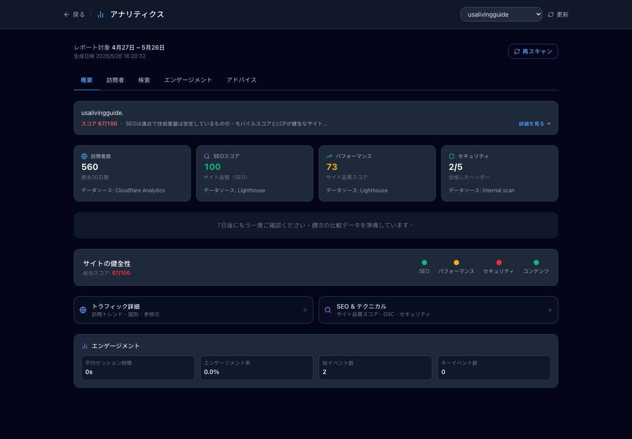Click the analytics bar chart header icon
Viewport: 632px width, 439px height.
[x=101, y=14]
